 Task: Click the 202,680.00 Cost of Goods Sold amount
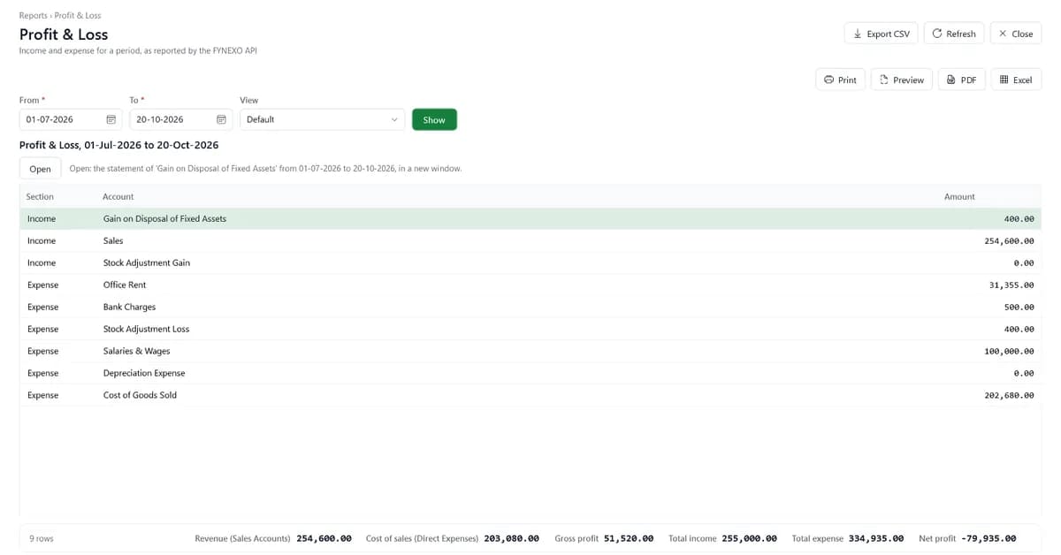(x=1009, y=395)
